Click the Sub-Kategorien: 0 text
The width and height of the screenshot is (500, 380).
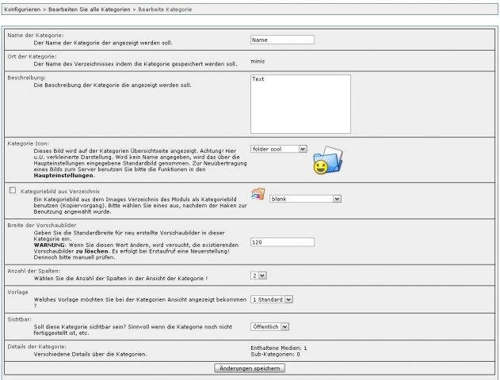[x=275, y=354]
